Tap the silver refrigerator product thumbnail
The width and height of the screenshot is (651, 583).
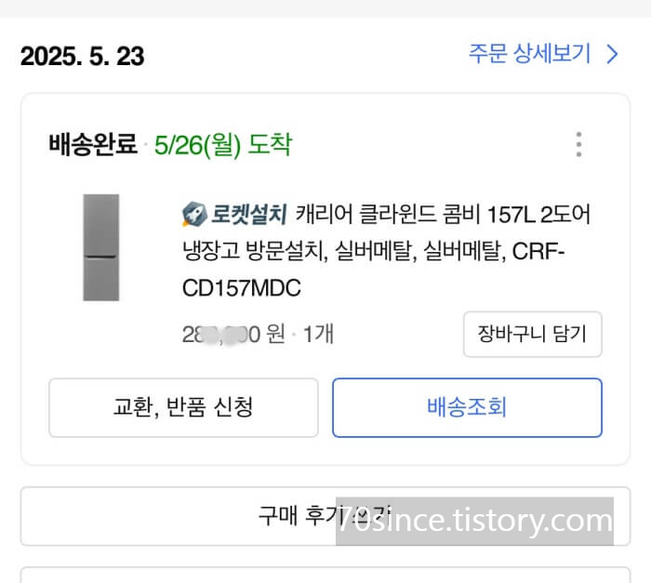click(x=100, y=247)
